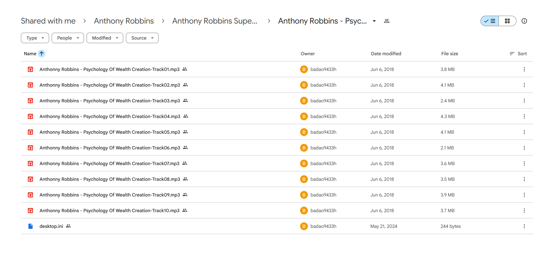Switch to list layout view

click(490, 21)
